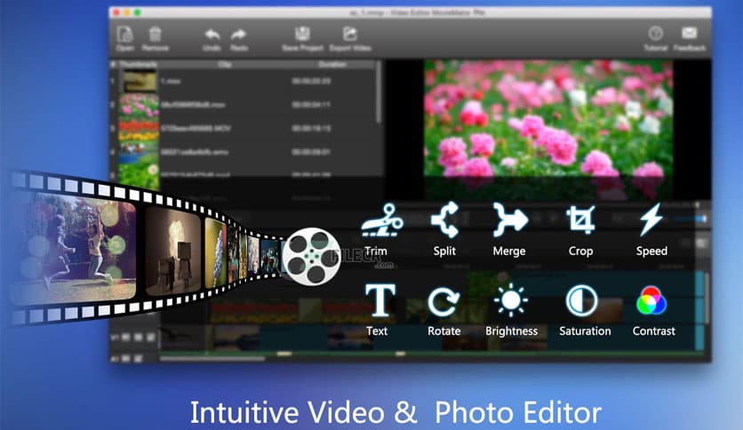
Task: Click the timeline horizontal scrollbar
Action: (212, 359)
